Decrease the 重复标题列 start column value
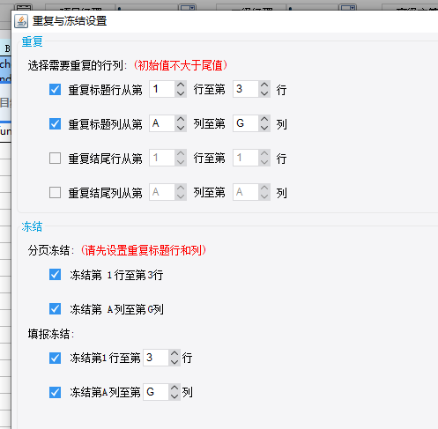 [181, 128]
